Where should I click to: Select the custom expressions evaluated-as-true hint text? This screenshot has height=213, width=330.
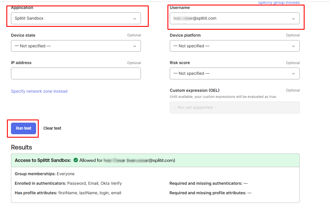(223, 97)
